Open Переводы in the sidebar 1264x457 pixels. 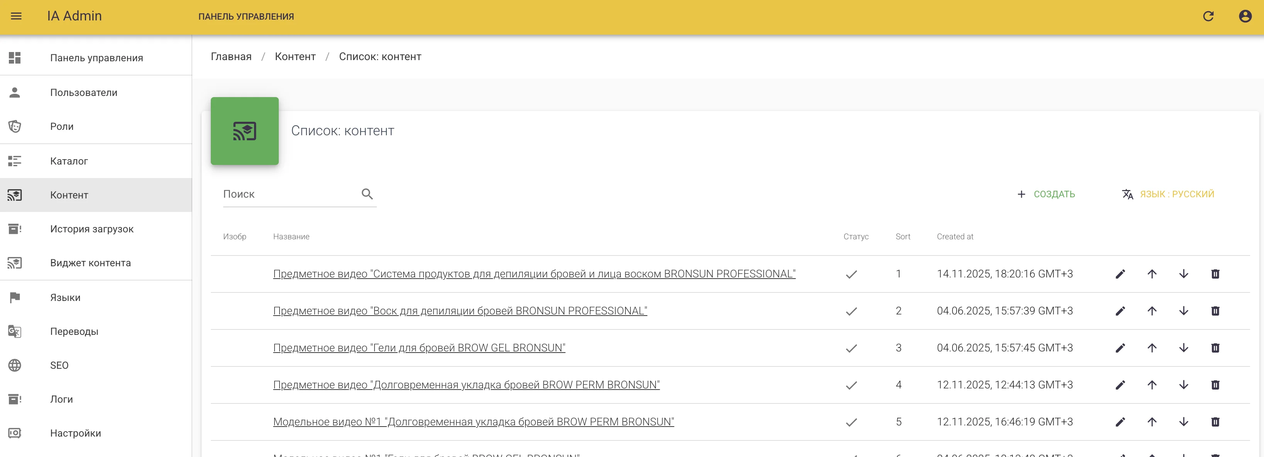74,332
